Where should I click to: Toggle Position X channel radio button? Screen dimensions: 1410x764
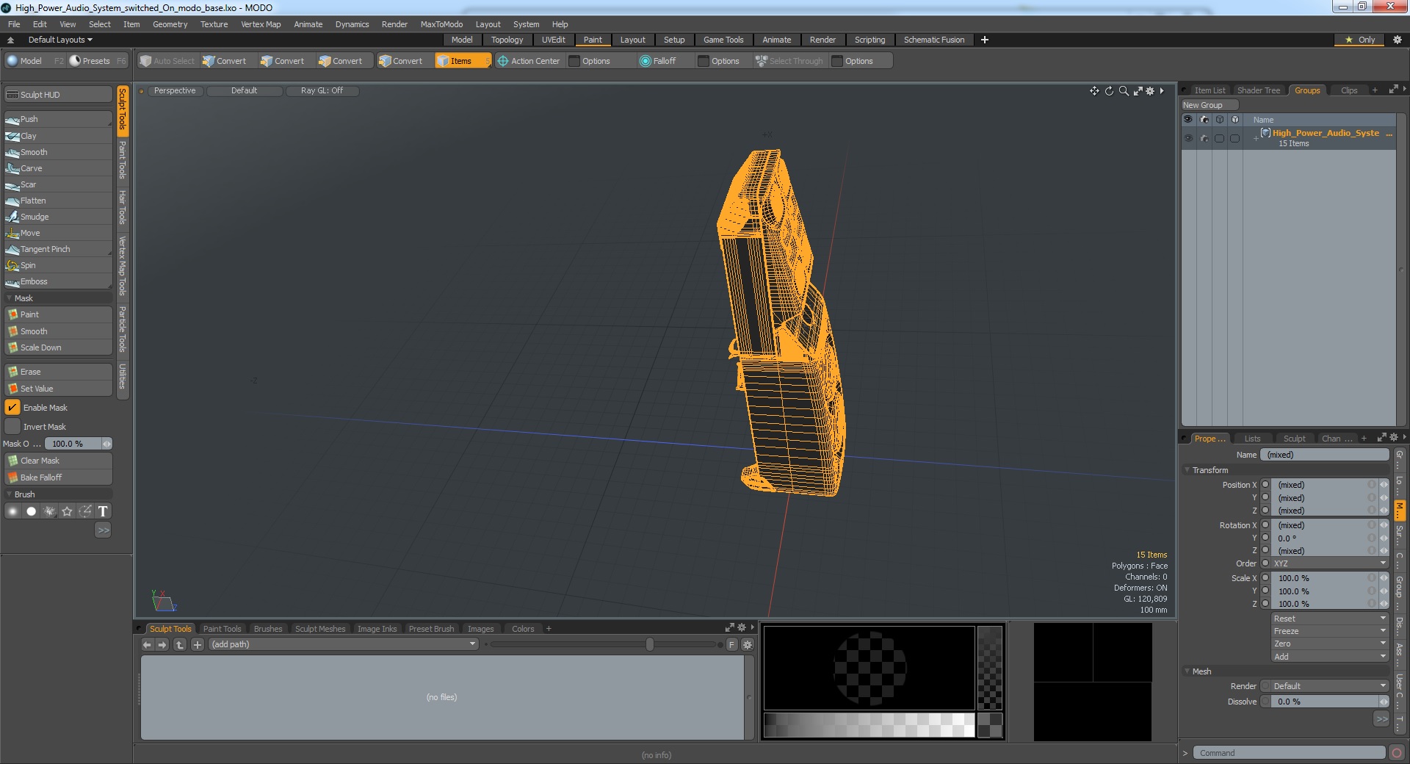1265,485
